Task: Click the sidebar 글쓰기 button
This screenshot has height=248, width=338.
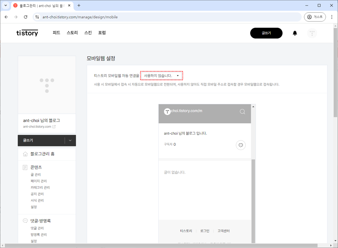Action: click(x=41, y=141)
